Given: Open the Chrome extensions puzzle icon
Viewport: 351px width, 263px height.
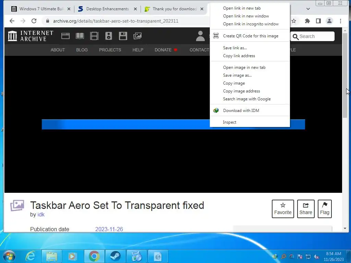Looking at the screenshot, I should click(x=307, y=21).
